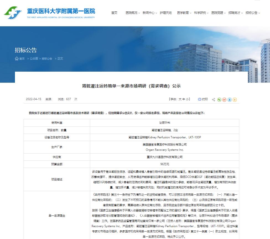The image size is (270, 239).
Task: Click the 招标公告 banner heading
Action: click(x=26, y=50)
